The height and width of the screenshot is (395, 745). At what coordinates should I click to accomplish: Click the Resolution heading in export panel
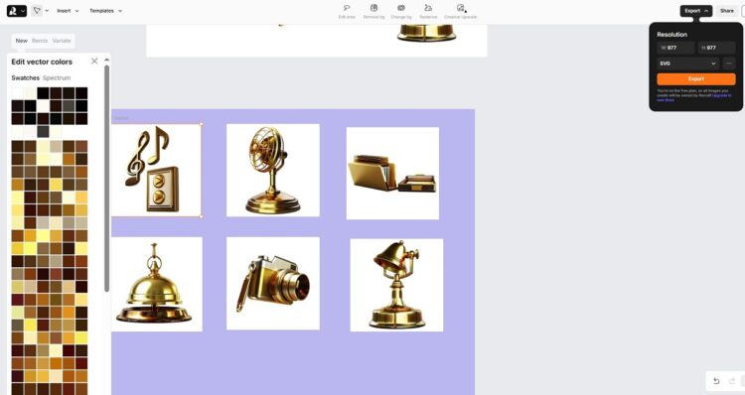click(671, 35)
